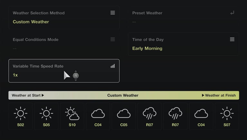This screenshot has width=247, height=140.
Task: Open the Time of the Day list
Action: click(232, 39)
